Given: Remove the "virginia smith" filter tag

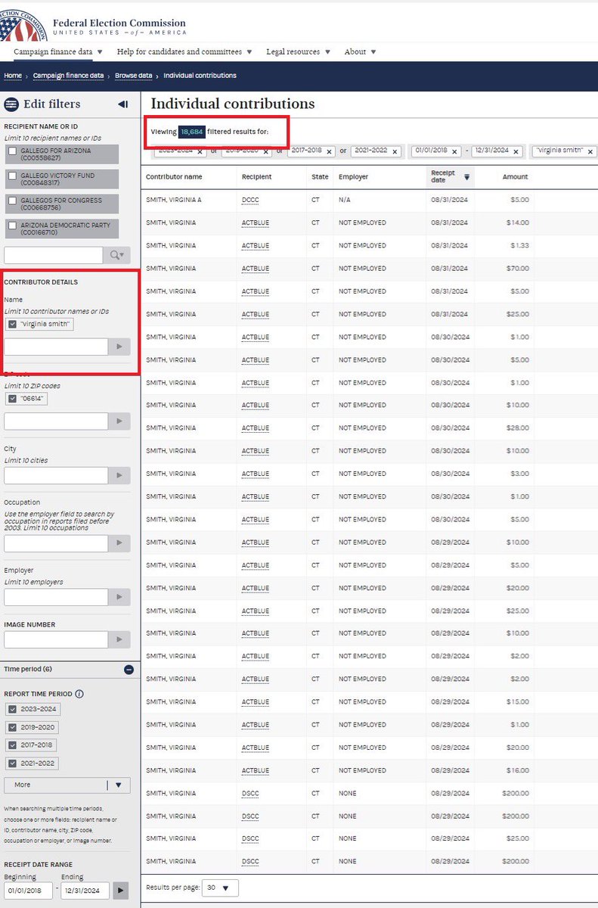Looking at the screenshot, I should [x=590, y=151].
